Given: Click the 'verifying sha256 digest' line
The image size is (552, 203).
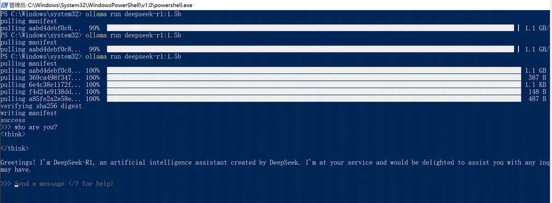Looking at the screenshot, I should pos(41,106).
